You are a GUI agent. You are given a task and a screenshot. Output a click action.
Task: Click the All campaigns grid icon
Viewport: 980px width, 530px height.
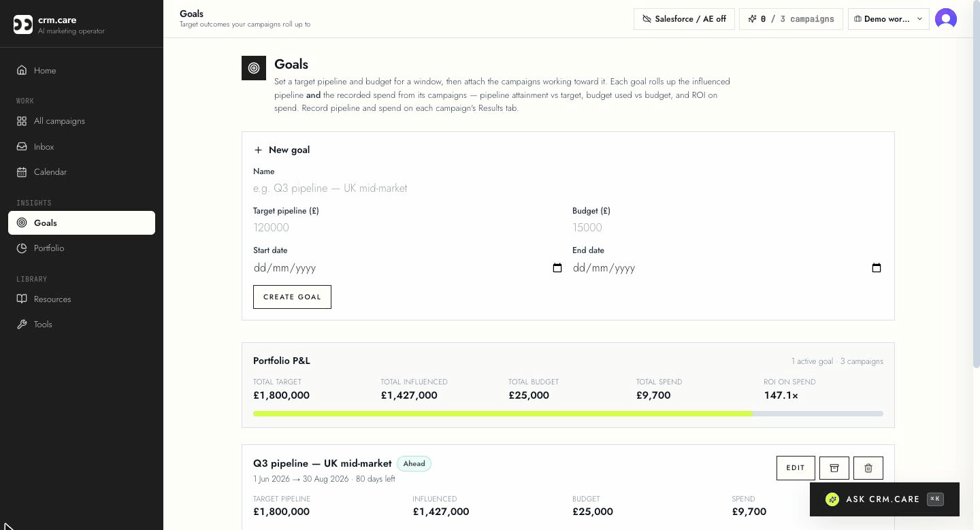click(22, 121)
